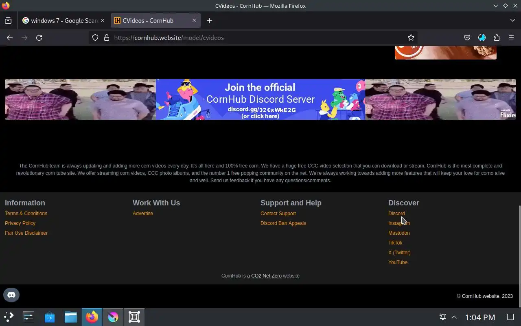This screenshot has width=521, height=326.
Task: Open the Extensions puzzle icon
Action: click(x=497, y=37)
